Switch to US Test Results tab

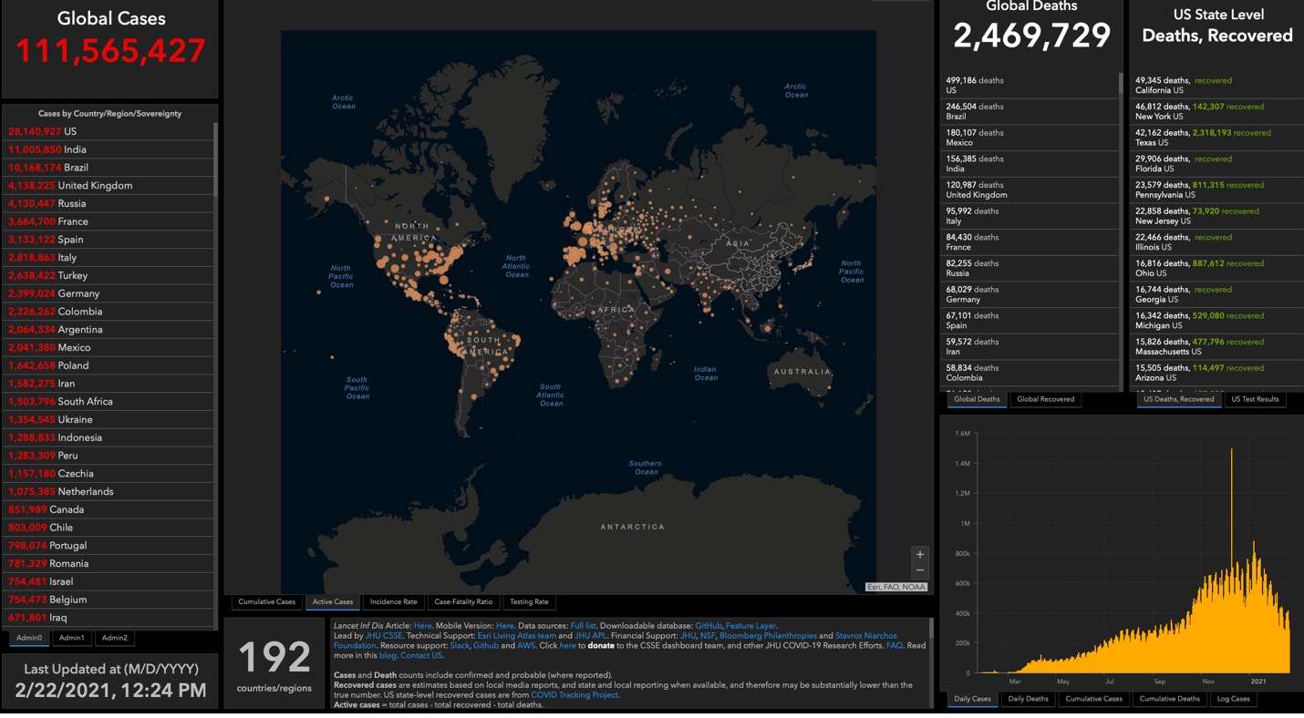point(1255,399)
